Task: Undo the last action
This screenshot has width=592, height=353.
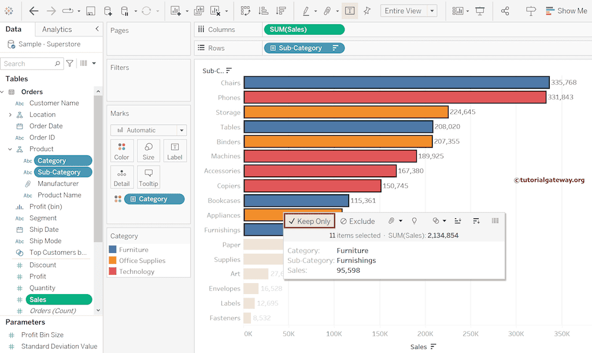Action: 34,10
